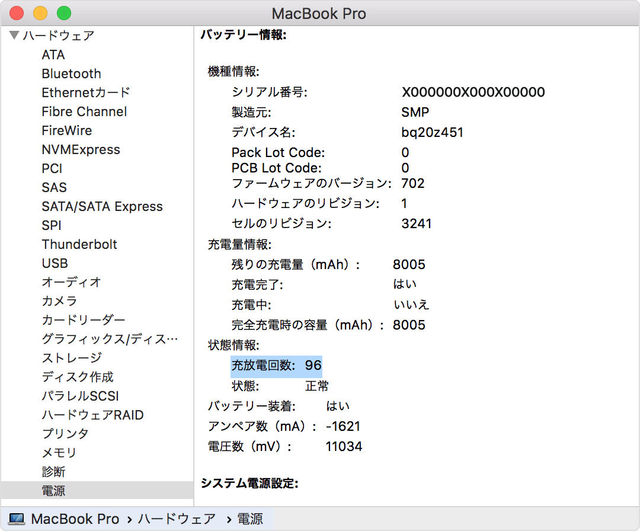Select 診断 in the sidebar

click(53, 472)
